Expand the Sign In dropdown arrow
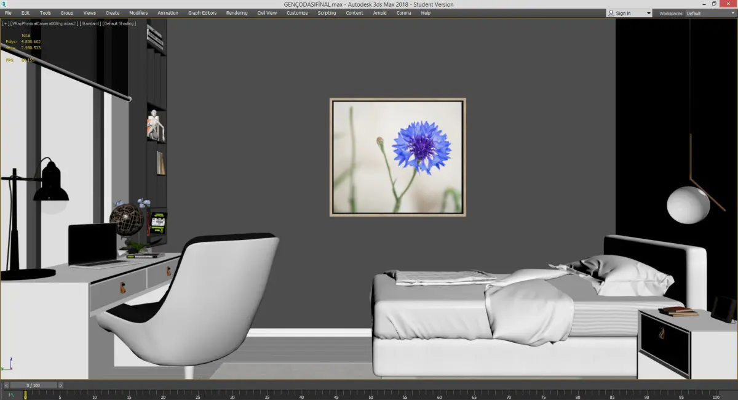738x400 pixels. [648, 13]
